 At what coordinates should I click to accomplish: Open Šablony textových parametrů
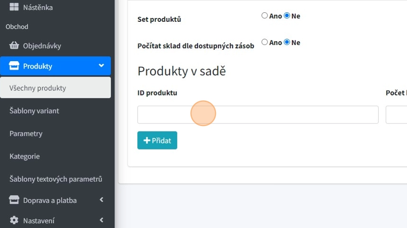pos(56,179)
